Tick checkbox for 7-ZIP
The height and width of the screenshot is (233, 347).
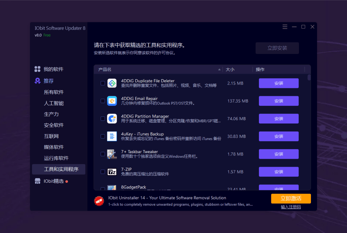tap(103, 172)
